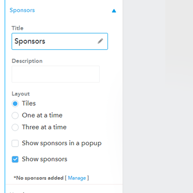Click the "Description" field label

[x=27, y=61]
